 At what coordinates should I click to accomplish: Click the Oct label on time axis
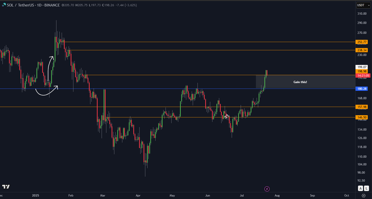click(x=347, y=196)
